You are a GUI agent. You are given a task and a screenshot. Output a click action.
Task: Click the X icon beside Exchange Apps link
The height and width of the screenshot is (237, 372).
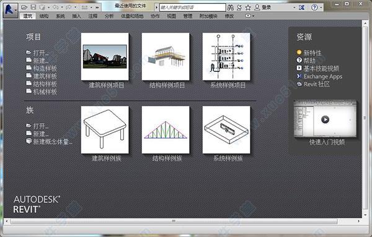[x=299, y=76]
